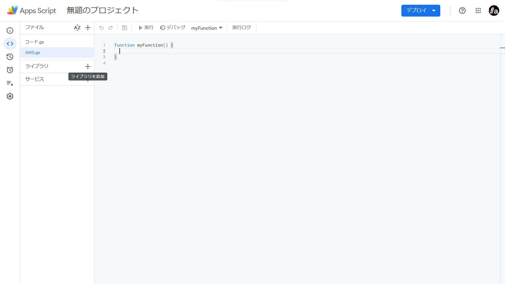
Task: Open the myFunction function selector dropdown
Action: coord(207,28)
